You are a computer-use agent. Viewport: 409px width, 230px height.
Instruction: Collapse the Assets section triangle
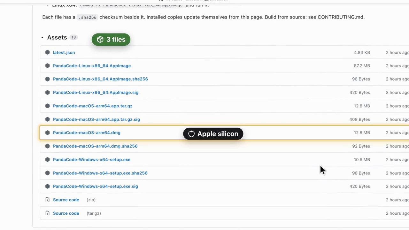click(42, 38)
